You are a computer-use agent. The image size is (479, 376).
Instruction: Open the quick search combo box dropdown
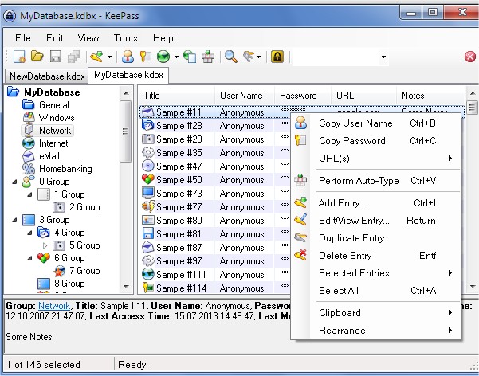coord(383,57)
